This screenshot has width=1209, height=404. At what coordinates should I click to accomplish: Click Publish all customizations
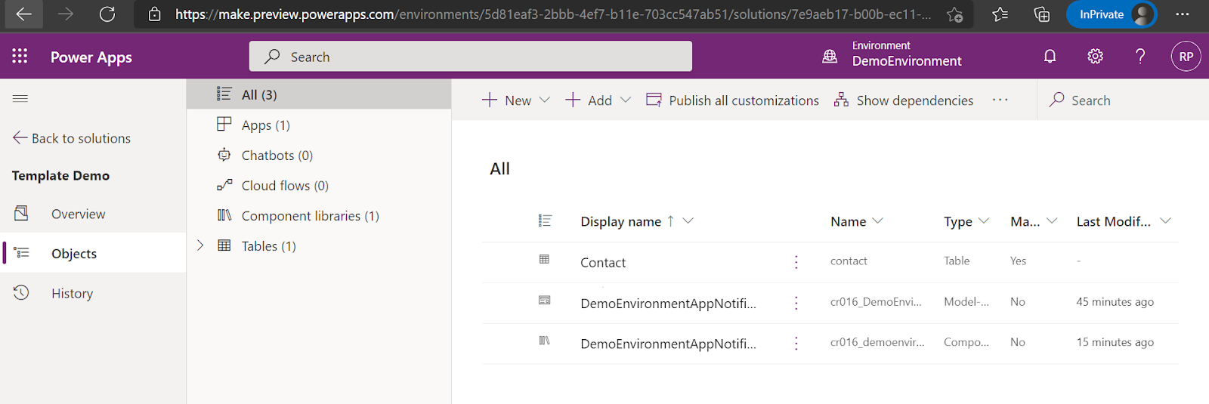tap(732, 100)
